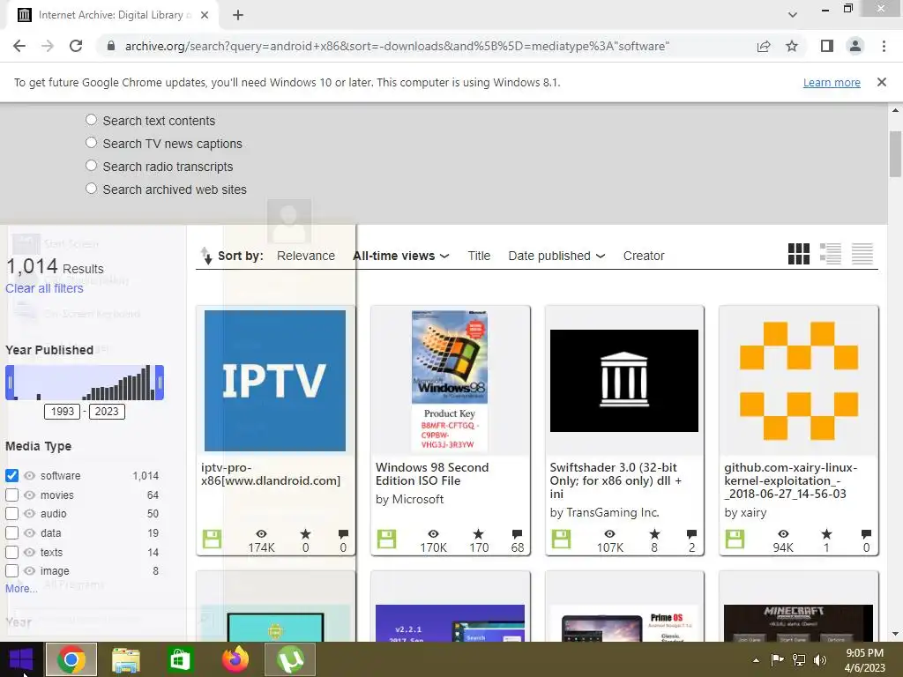Select Search text contents radio

[x=91, y=120]
